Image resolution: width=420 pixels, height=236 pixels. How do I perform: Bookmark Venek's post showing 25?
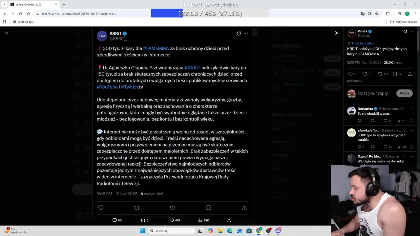click(397, 74)
